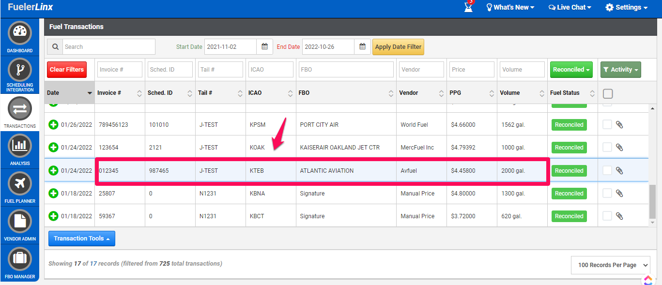Focus the Tail # filter field
This screenshot has height=285, width=662.
tap(220, 70)
